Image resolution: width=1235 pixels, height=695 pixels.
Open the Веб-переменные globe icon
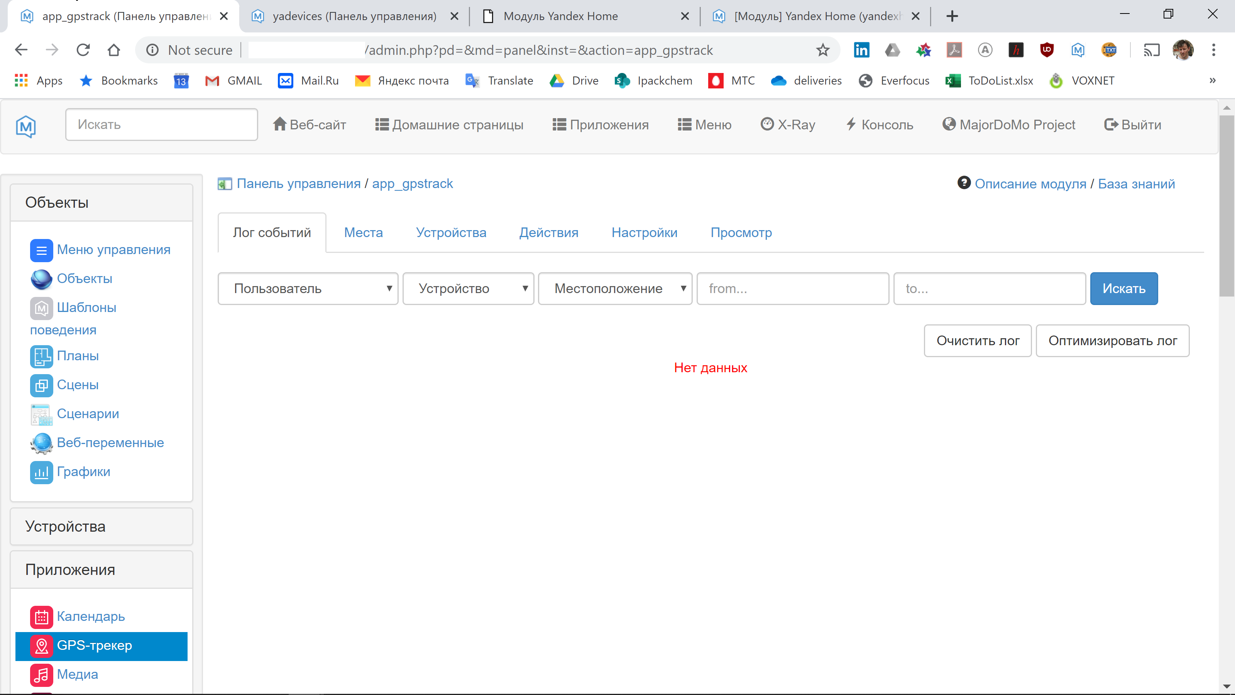coord(42,443)
